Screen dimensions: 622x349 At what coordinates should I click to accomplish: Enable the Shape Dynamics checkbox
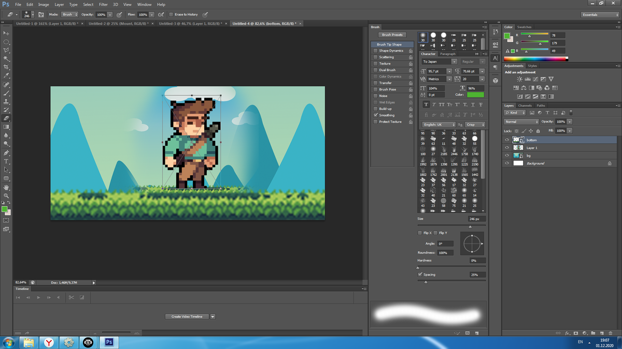[375, 51]
